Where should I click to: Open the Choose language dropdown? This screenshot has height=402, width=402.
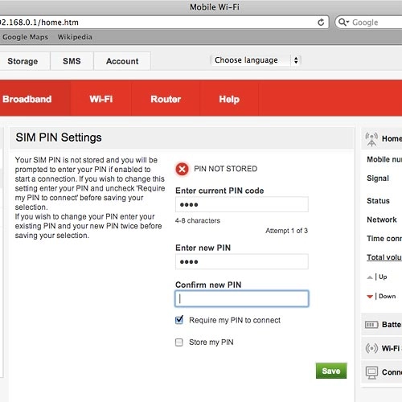[x=256, y=60]
